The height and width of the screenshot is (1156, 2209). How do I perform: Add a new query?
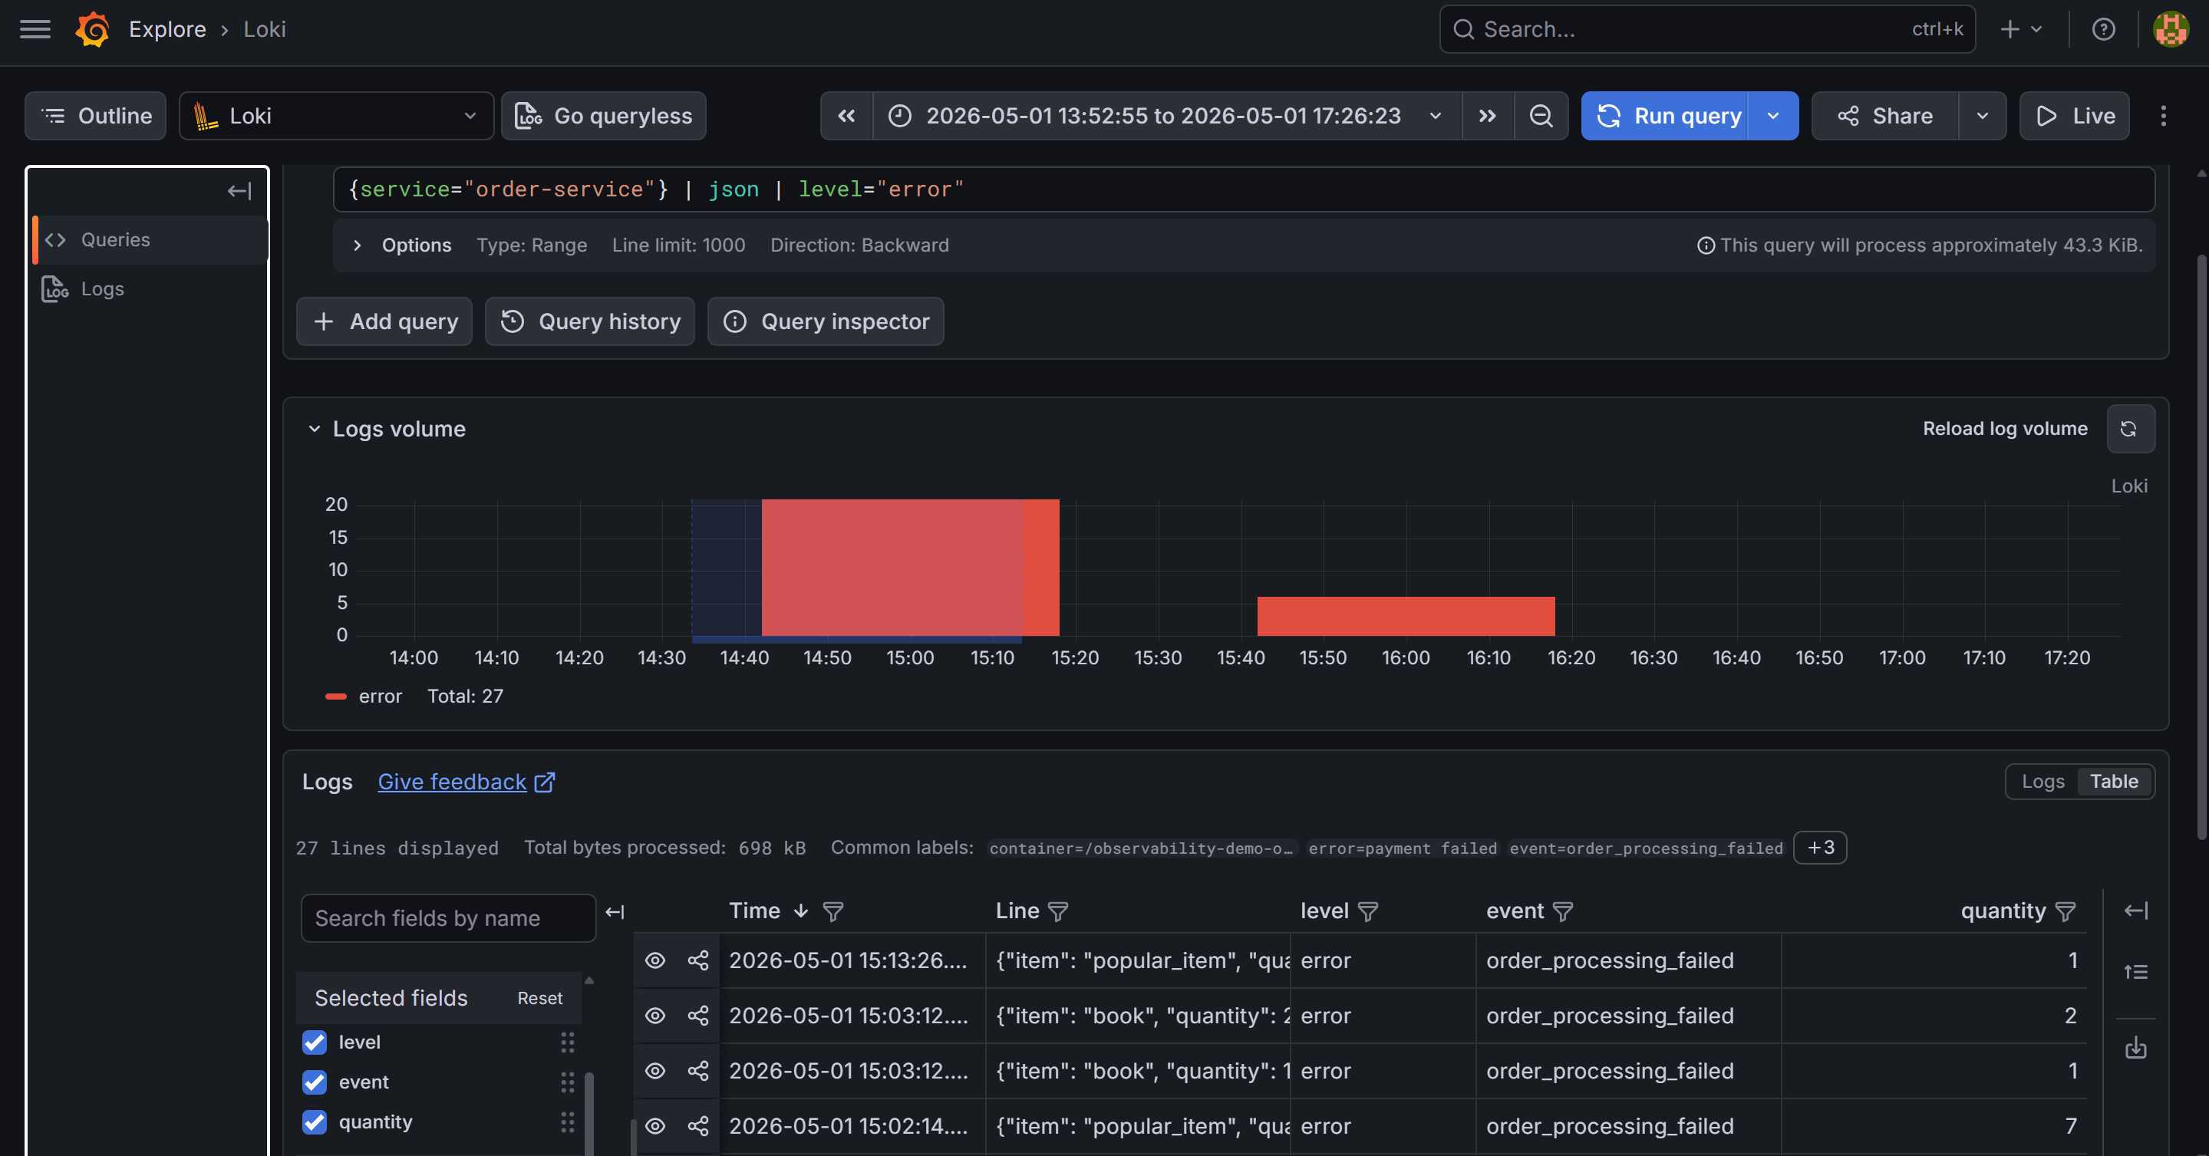(x=384, y=321)
